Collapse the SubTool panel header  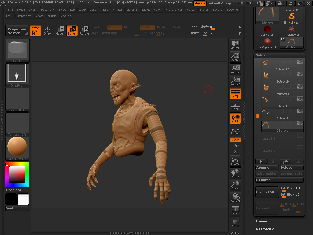[263, 55]
